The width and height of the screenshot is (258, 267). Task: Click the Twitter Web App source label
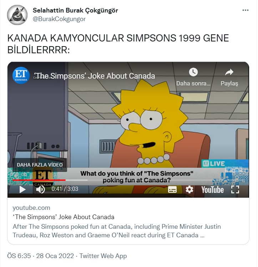point(103,256)
